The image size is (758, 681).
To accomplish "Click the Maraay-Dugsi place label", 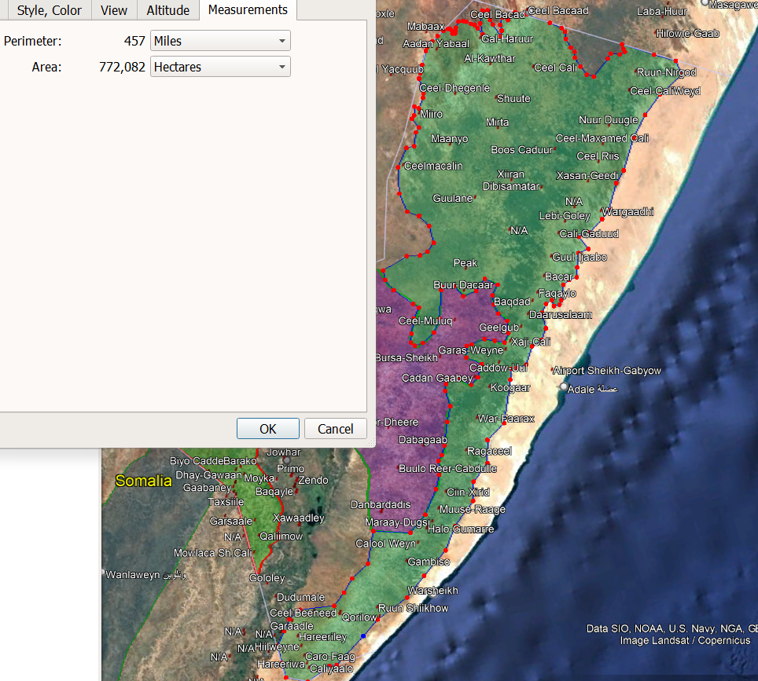I will 397,522.
